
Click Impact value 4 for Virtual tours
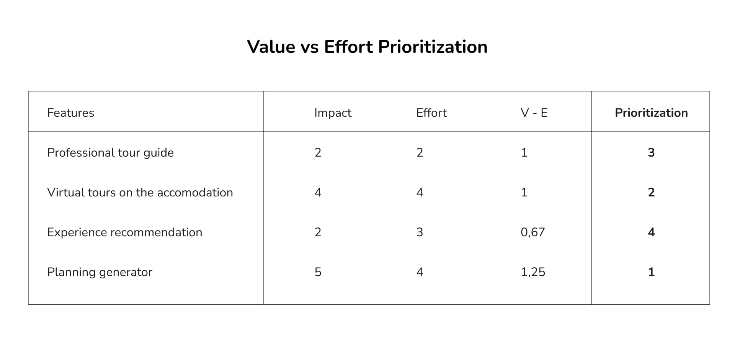[x=318, y=193]
